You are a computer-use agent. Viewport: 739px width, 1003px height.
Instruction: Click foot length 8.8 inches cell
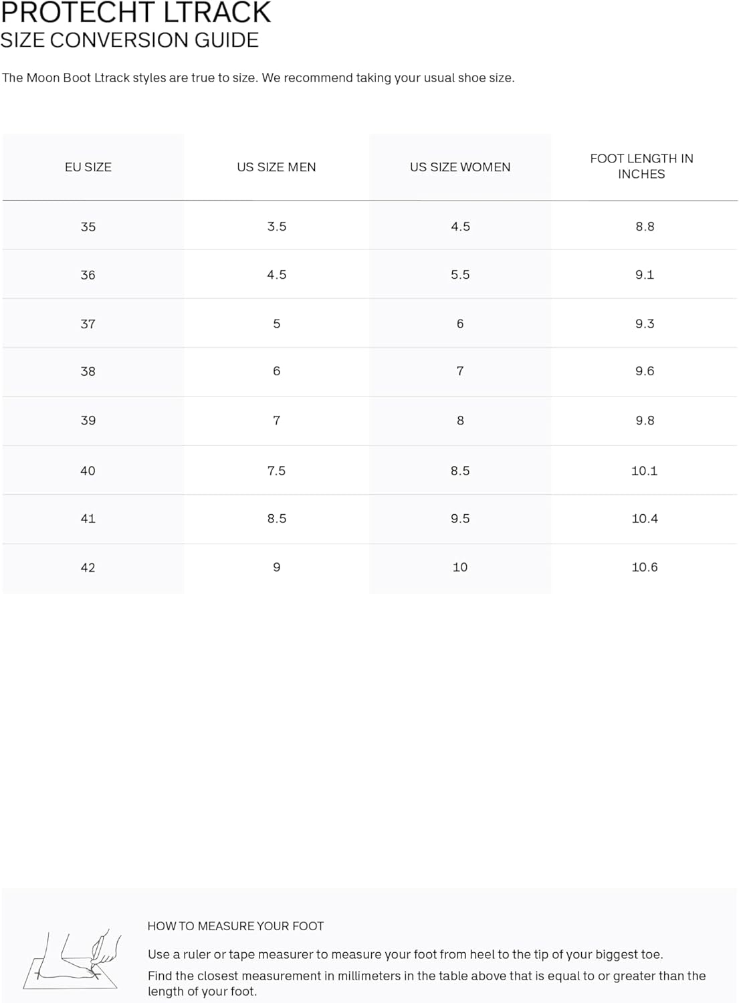(645, 227)
